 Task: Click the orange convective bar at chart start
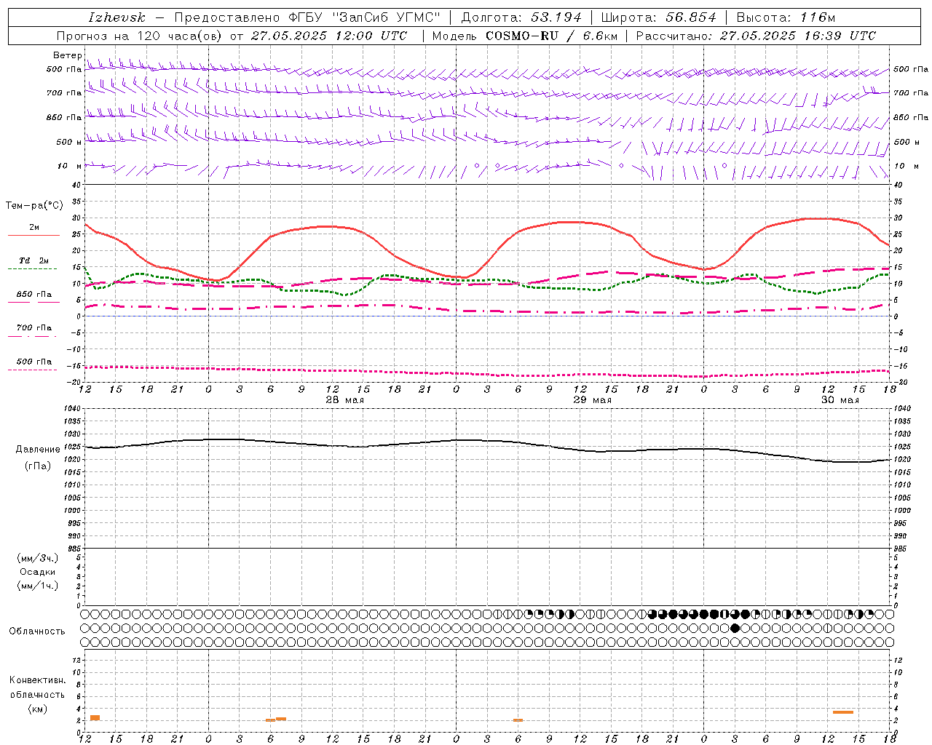pyautogui.click(x=95, y=717)
